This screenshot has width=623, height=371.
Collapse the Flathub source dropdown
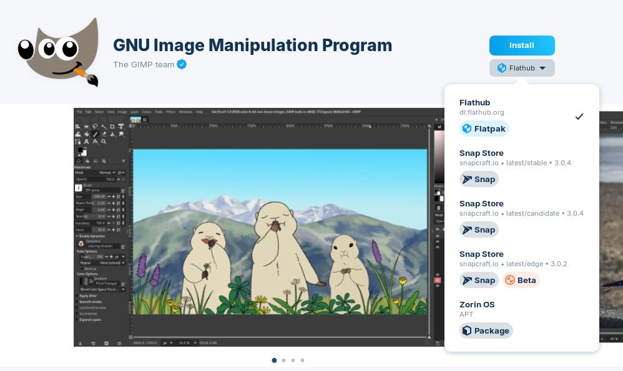click(522, 68)
